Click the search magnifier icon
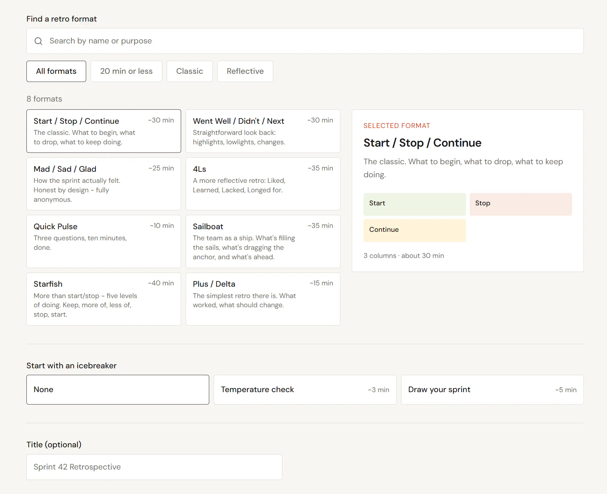Image resolution: width=607 pixels, height=494 pixels. (x=39, y=41)
